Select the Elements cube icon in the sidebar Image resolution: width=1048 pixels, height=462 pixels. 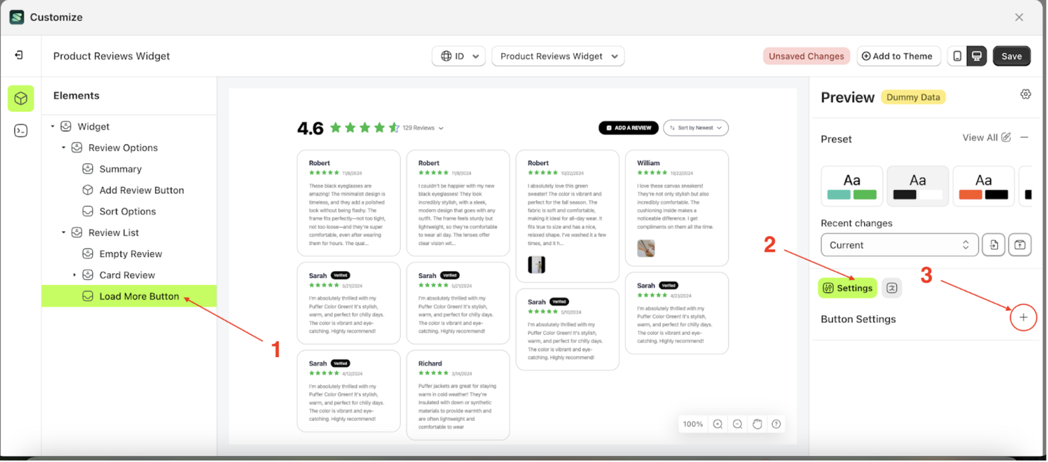click(20, 98)
